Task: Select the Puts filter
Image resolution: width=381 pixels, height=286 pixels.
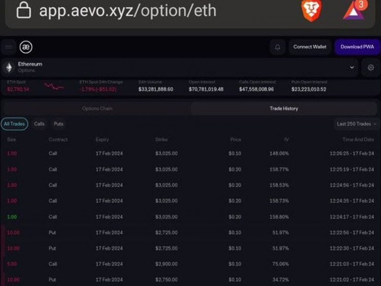Action: click(58, 124)
